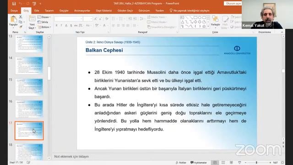Image resolution: width=293 pixels, height=165 pixels.
Task: Choose text highlight color
Action: coord(97,26)
